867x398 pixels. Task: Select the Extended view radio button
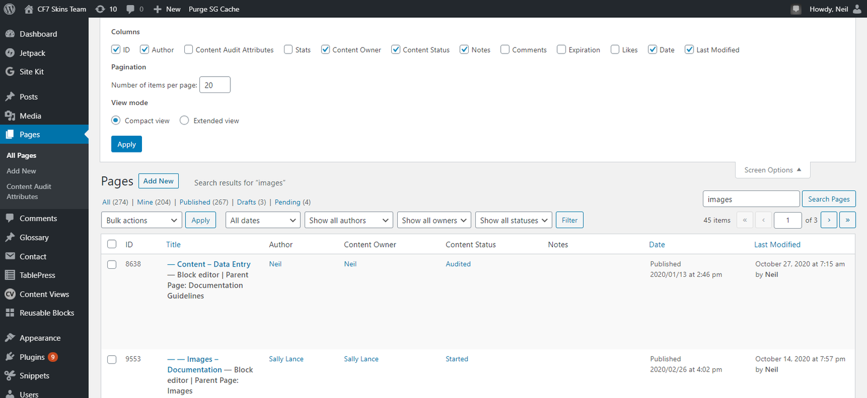pos(184,121)
